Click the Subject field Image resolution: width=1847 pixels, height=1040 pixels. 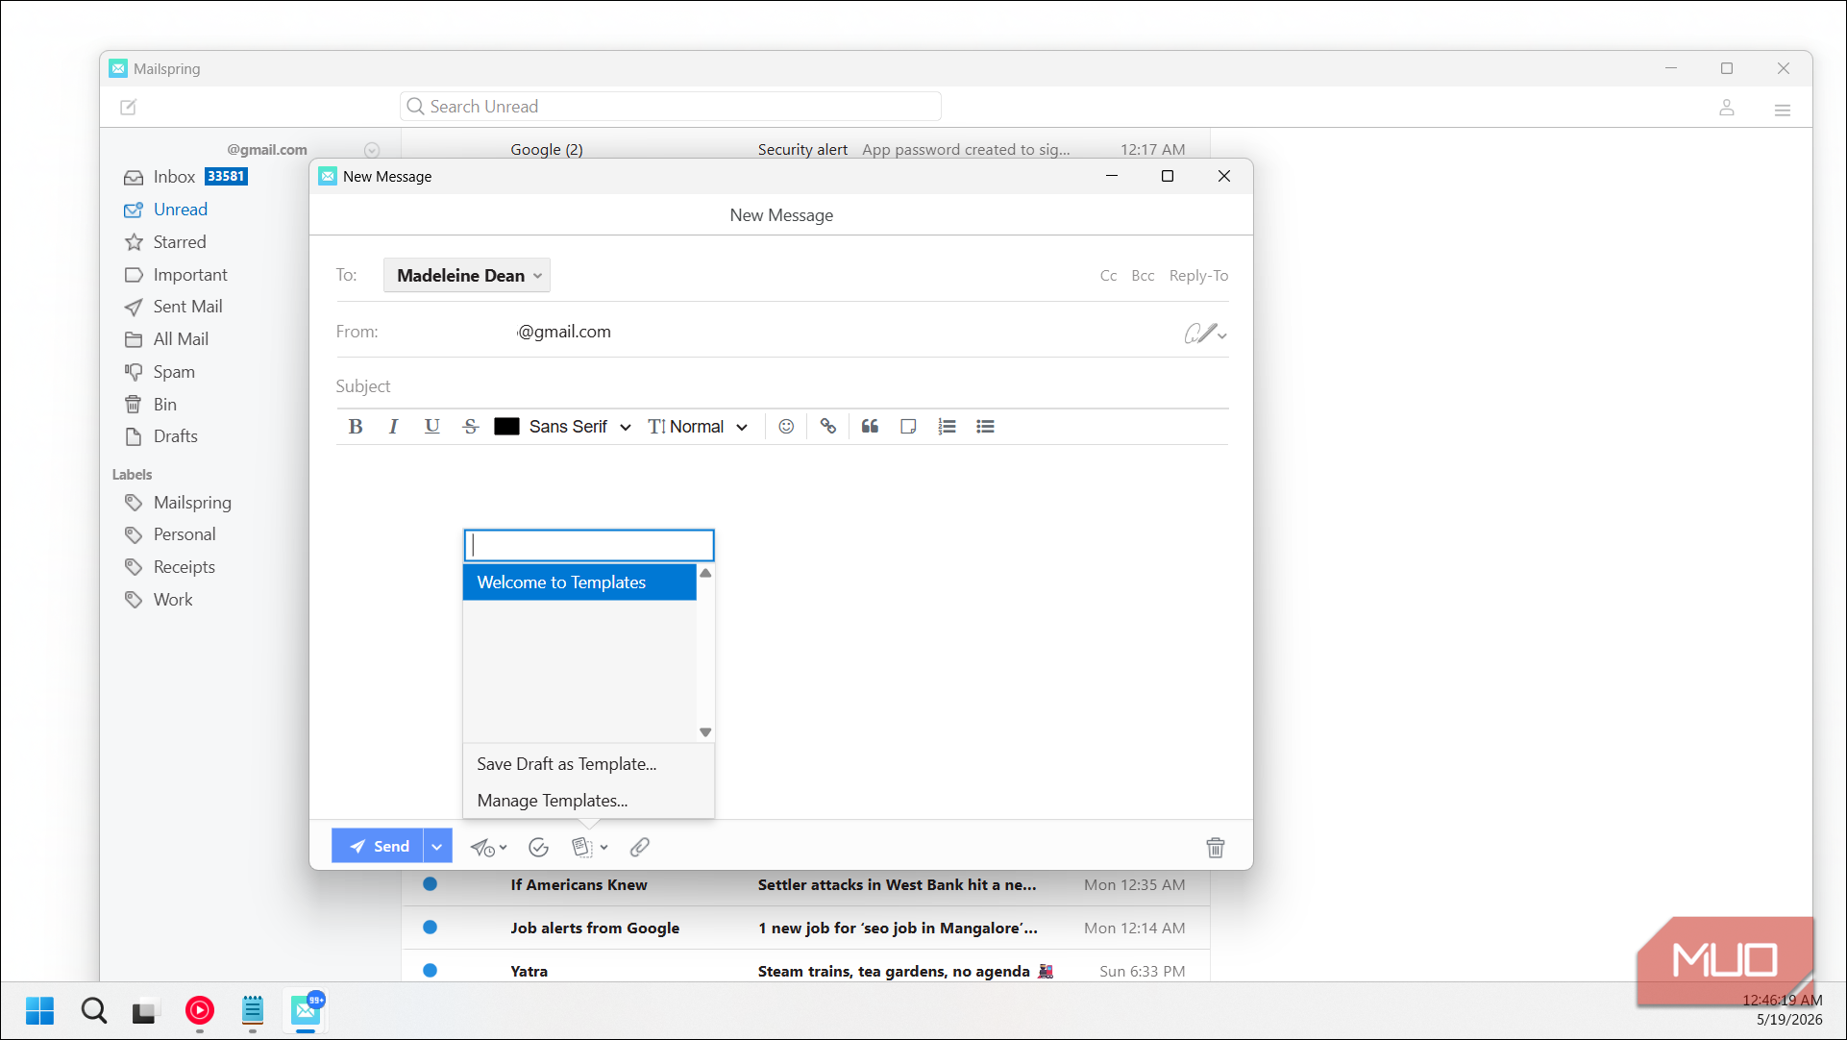(781, 386)
